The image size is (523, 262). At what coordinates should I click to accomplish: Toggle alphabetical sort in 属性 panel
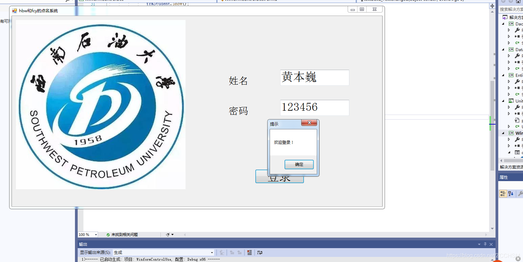(511, 194)
